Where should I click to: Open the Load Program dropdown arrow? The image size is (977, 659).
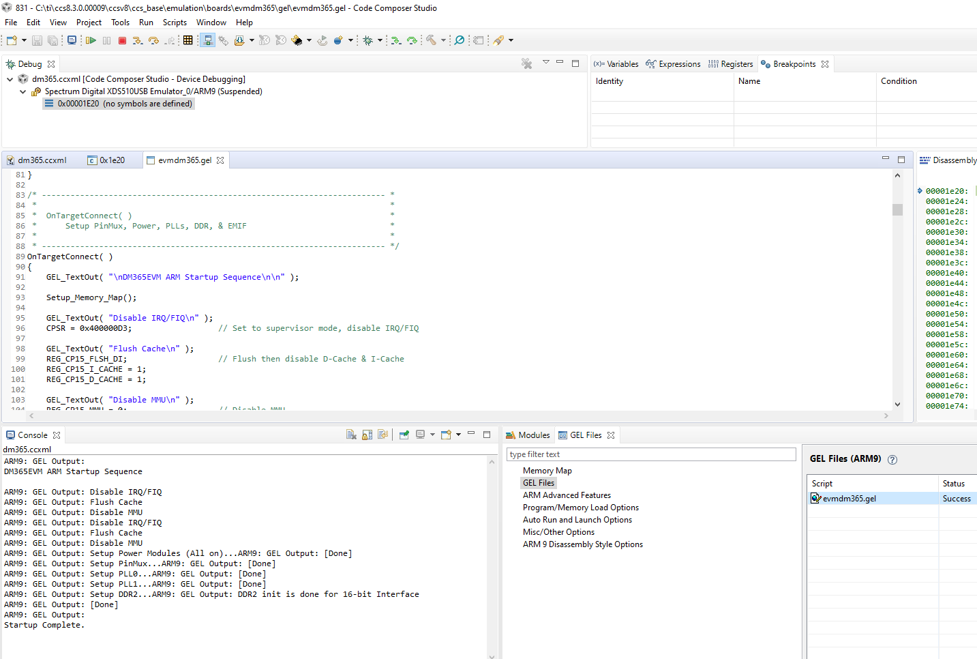tap(252, 40)
